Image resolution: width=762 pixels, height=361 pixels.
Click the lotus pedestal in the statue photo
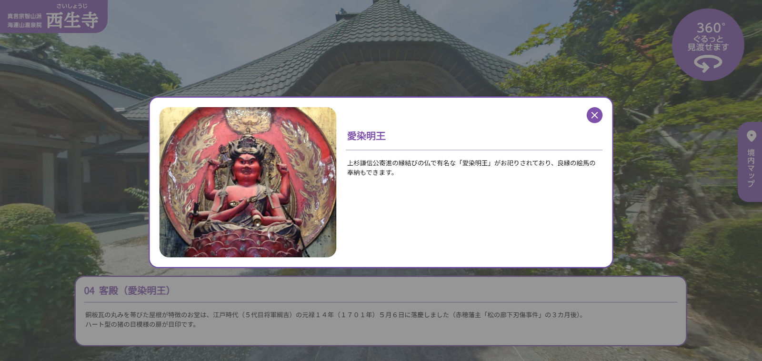(247, 241)
